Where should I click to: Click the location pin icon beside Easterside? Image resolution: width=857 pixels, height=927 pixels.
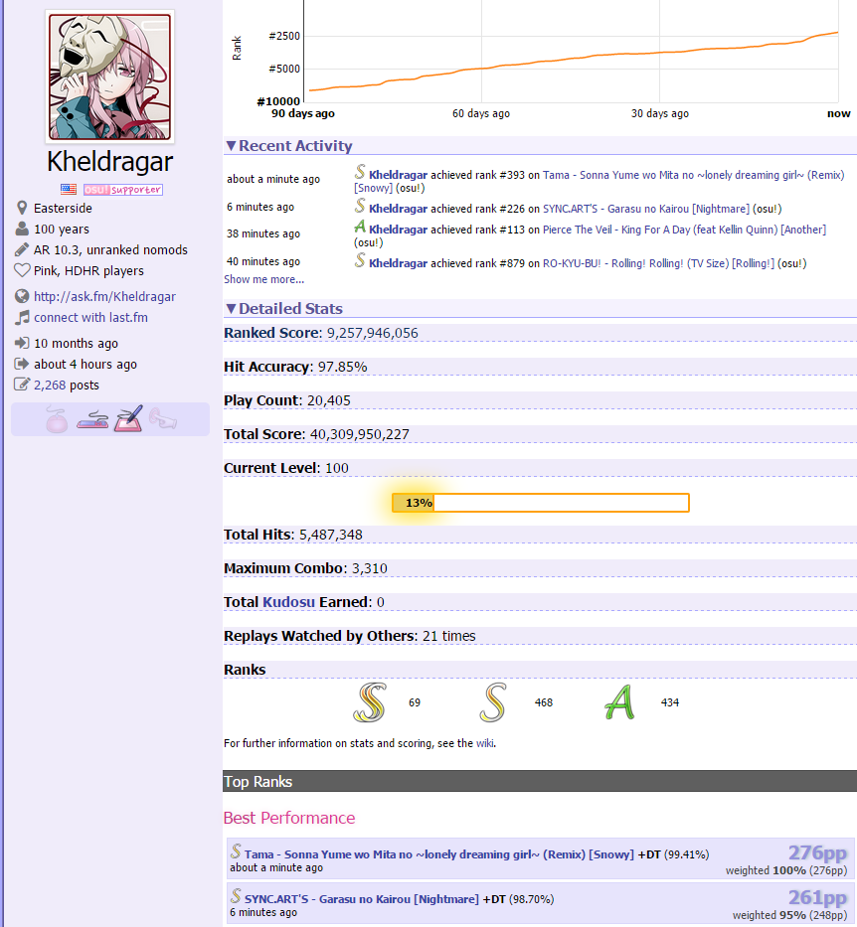point(22,208)
